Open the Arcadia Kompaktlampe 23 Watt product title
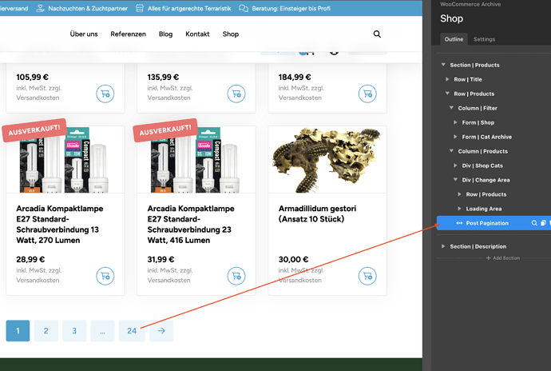 point(191,224)
